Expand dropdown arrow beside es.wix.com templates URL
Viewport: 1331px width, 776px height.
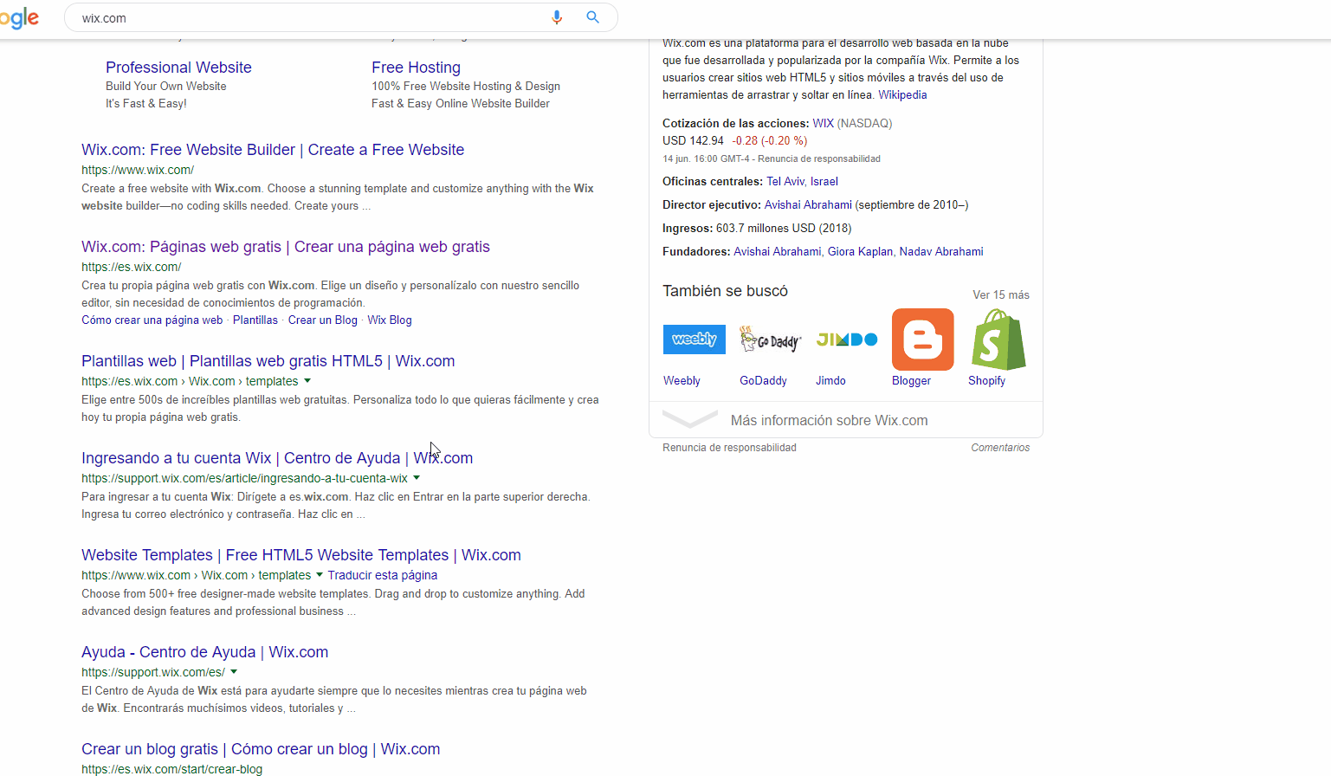307,381
